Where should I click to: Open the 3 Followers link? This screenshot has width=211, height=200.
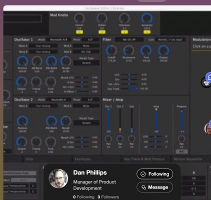(x=108, y=197)
